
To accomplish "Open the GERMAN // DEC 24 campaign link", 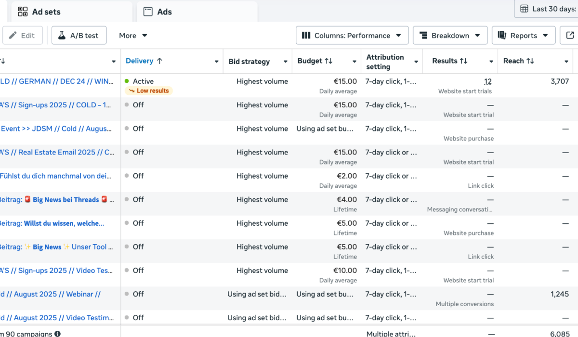I will tap(57, 81).
